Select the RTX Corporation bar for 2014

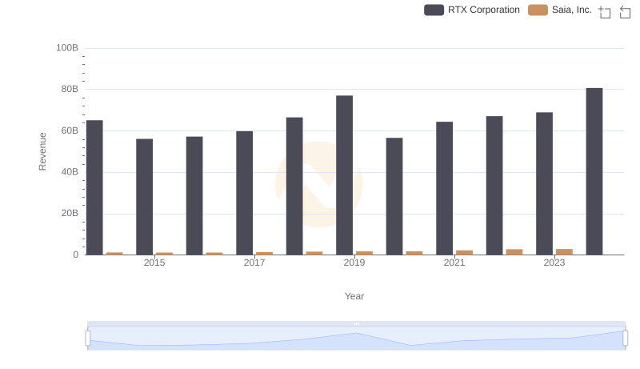94,187
